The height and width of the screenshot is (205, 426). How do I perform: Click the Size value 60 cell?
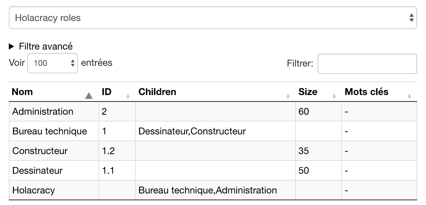(x=304, y=112)
